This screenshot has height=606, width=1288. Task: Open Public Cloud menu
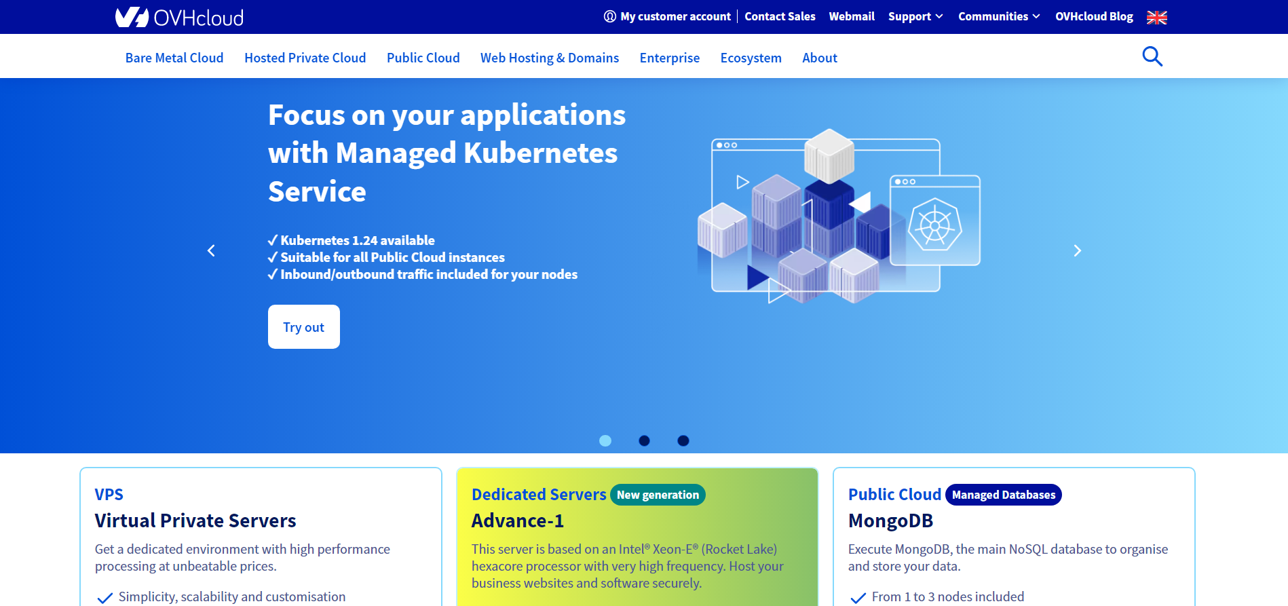pyautogui.click(x=423, y=58)
